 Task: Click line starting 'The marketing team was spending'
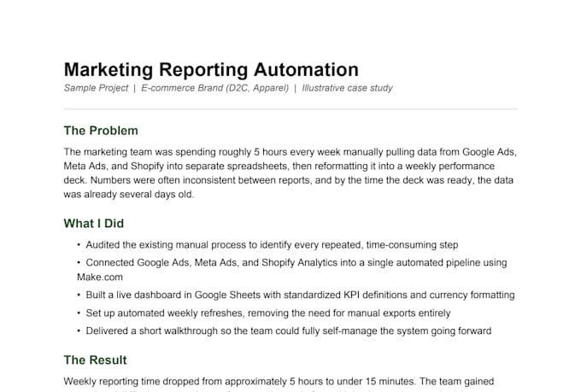click(290, 152)
